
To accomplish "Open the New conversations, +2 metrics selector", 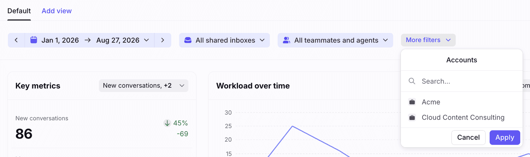I will 144,86.
